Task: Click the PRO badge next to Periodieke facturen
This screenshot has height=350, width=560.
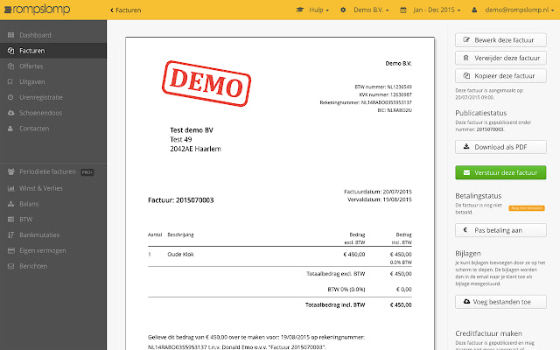Action: pos(87,172)
